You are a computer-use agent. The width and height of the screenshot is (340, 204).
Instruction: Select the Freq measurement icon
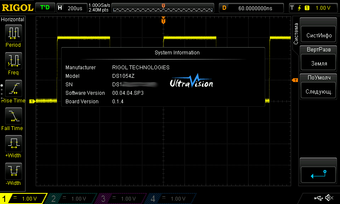point(14,60)
